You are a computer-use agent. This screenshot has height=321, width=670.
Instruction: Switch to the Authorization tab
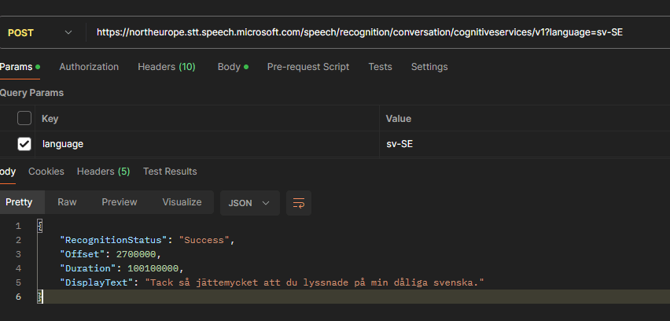coord(89,67)
